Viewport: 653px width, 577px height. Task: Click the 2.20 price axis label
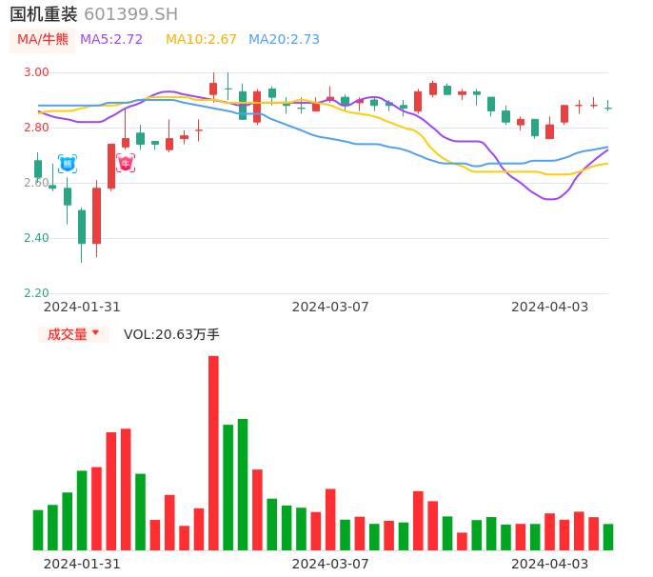coord(36,293)
